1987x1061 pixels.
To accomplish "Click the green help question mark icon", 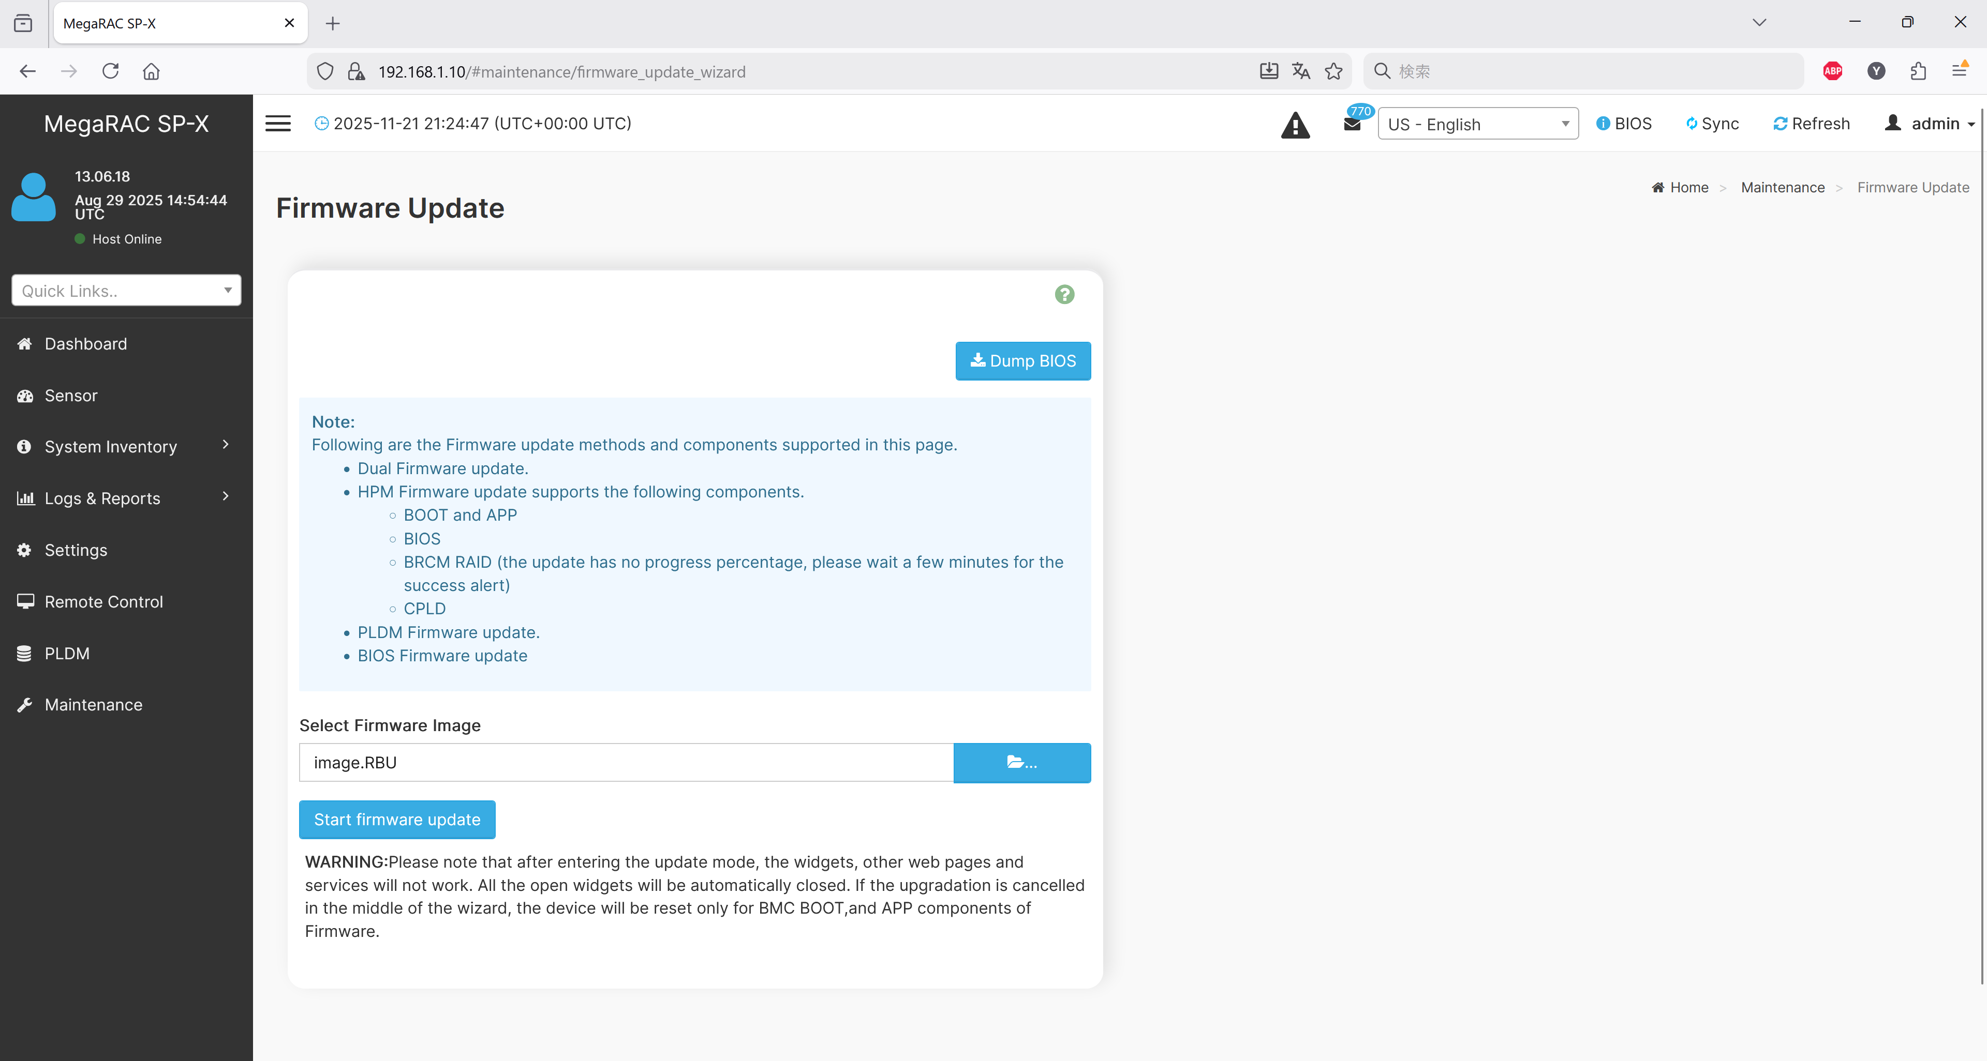I will [1064, 294].
